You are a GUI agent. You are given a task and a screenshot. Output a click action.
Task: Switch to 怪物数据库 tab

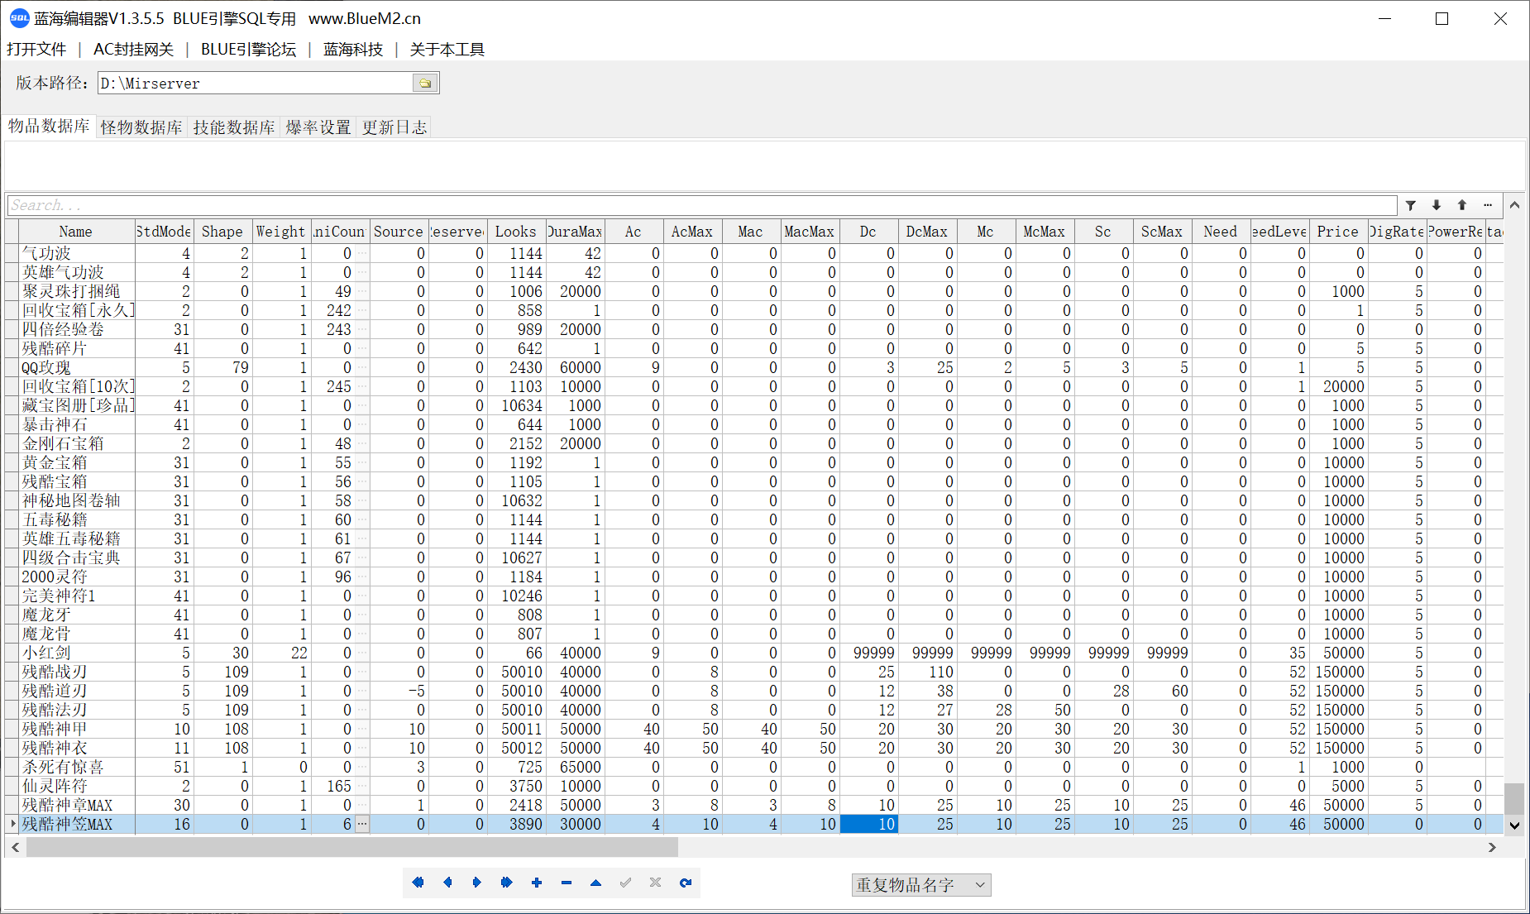tap(141, 127)
